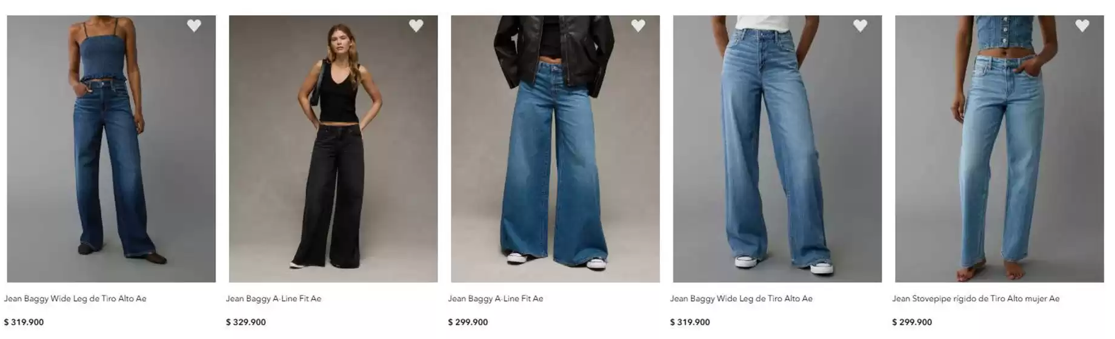Open image of blue A-Line jean with jacket
Screen dimensions: 1115x339
pos(556,149)
